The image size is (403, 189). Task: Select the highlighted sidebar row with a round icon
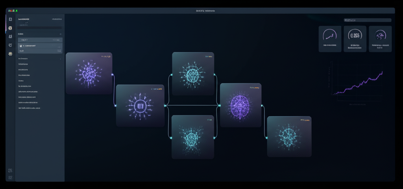tap(40, 46)
